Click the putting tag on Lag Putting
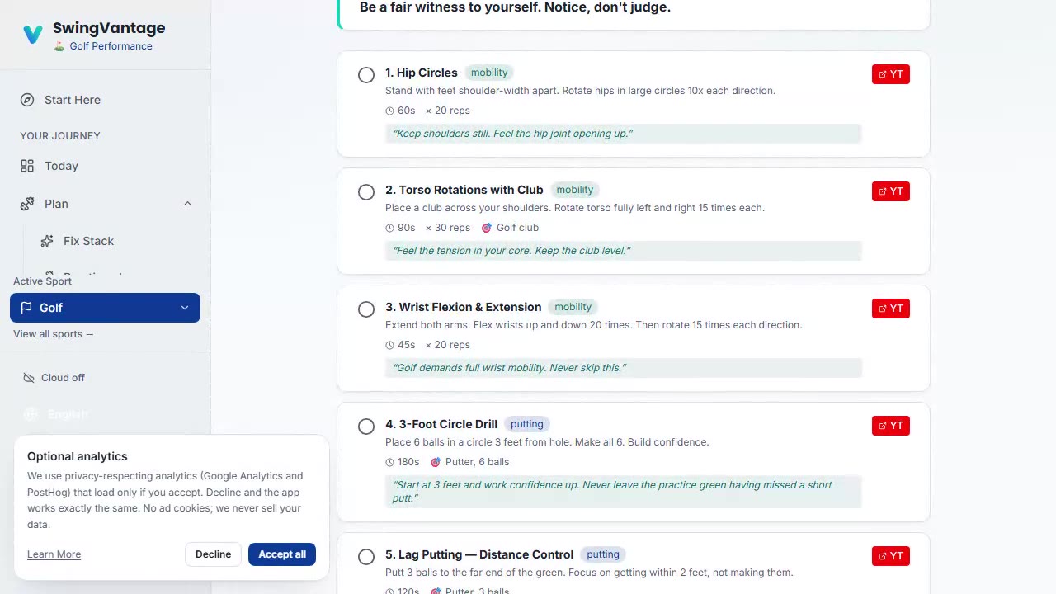This screenshot has height=594, width=1056. tap(603, 554)
